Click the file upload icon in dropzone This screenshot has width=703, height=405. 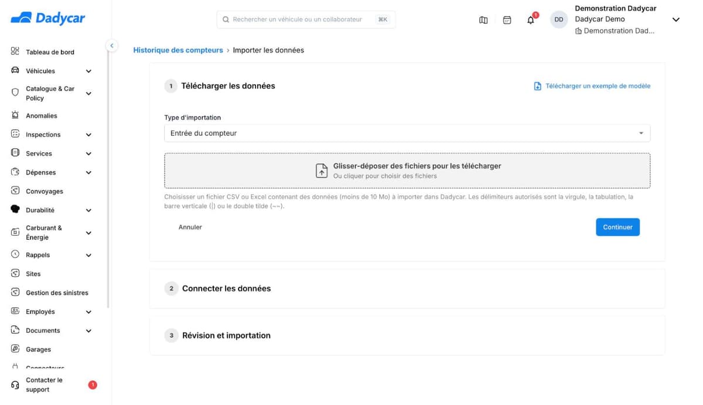click(322, 170)
